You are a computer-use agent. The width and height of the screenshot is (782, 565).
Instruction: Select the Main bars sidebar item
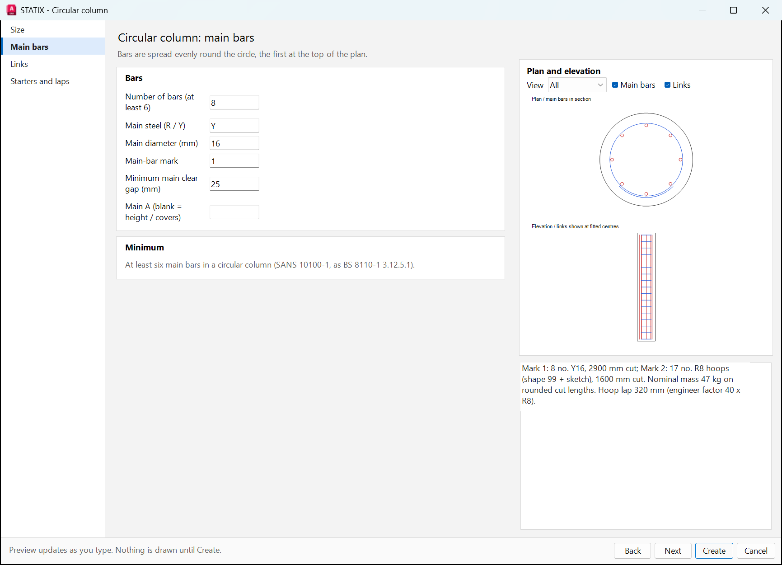click(53, 47)
